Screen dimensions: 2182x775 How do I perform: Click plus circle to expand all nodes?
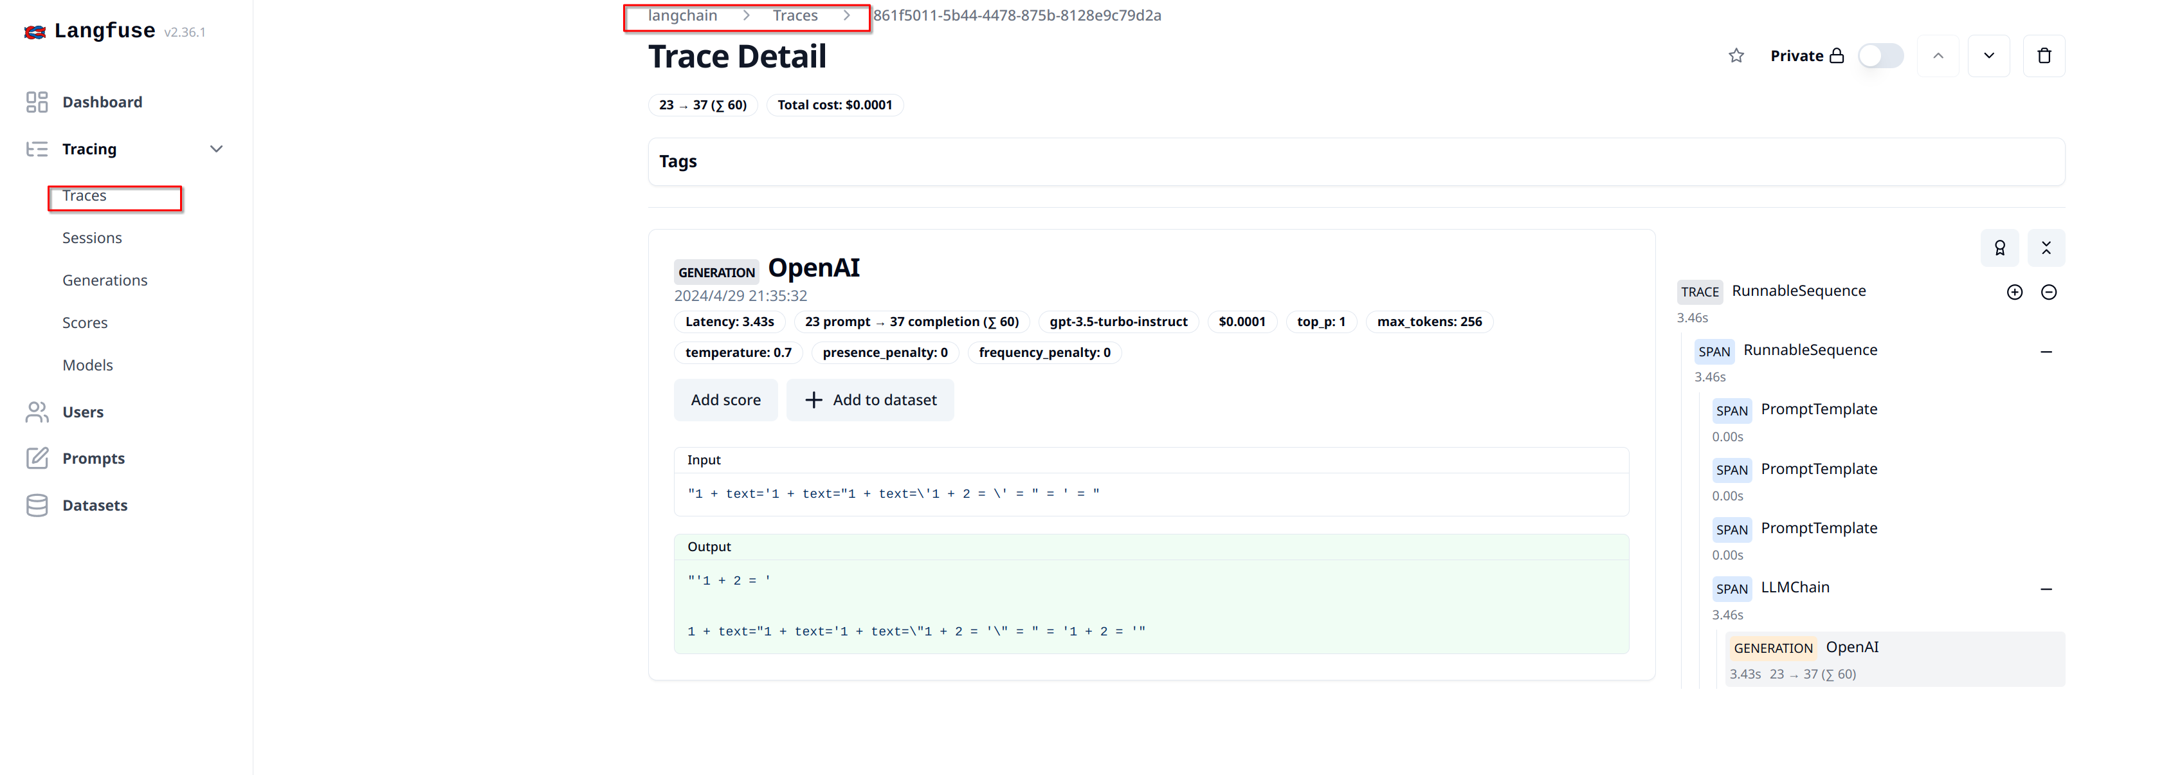(2014, 292)
